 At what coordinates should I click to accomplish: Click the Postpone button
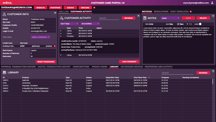[55, 8]
